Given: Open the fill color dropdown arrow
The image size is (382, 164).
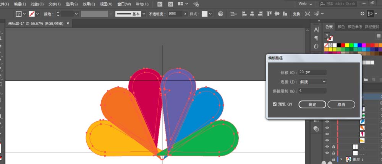Looking at the screenshot, I should pos(24,14).
